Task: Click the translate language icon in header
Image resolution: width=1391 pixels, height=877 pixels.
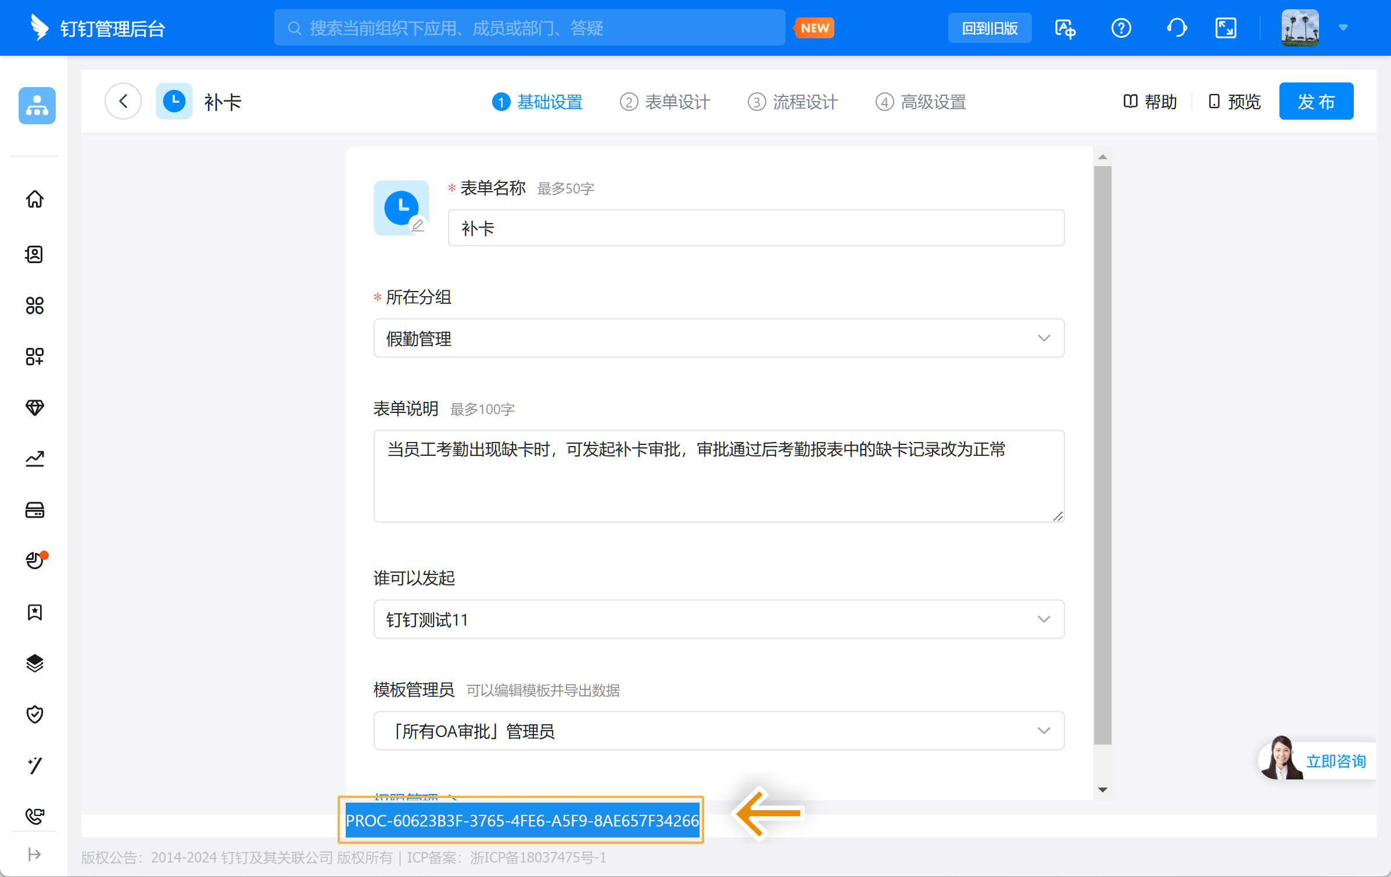Action: (x=1065, y=28)
